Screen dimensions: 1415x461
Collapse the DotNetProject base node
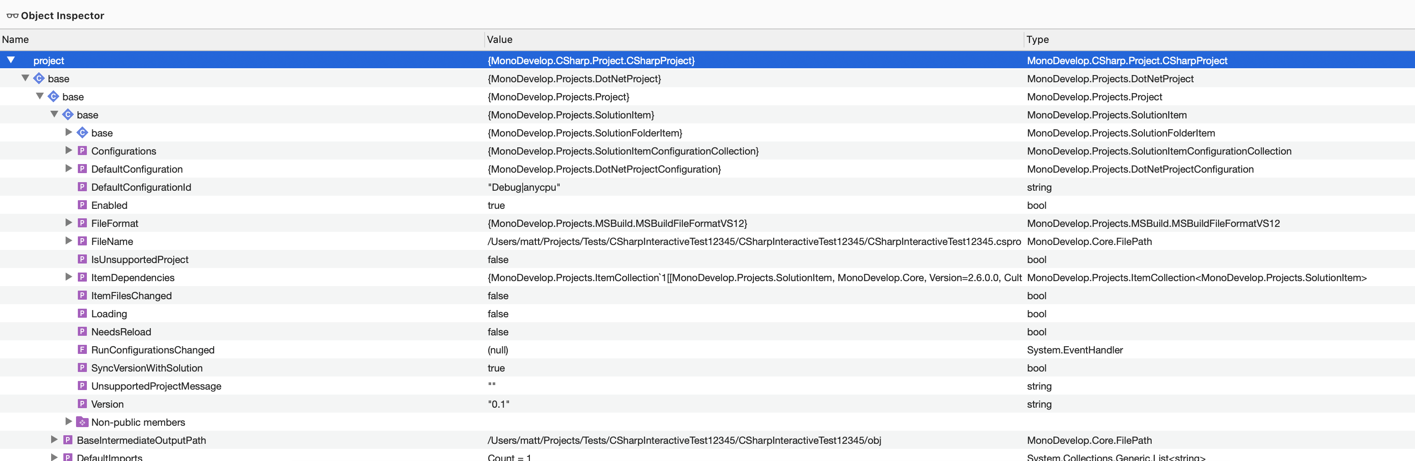[25, 78]
